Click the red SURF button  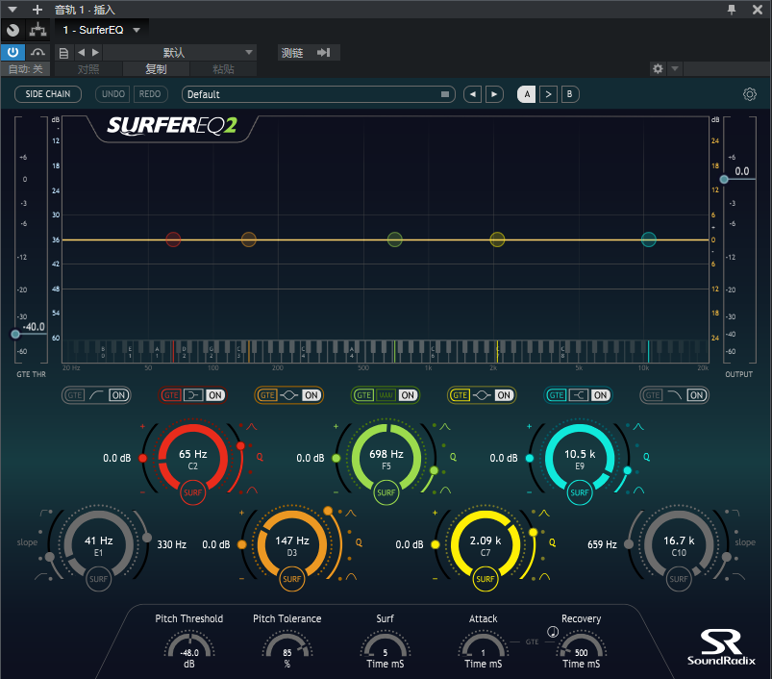point(193,492)
